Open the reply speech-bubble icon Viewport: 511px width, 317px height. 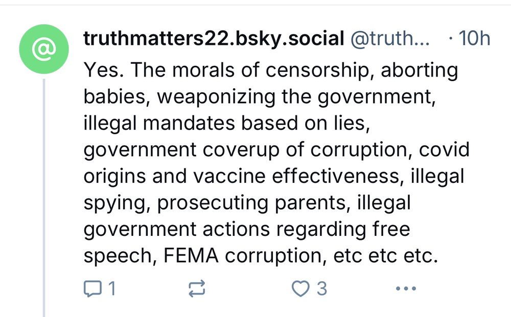point(91,289)
